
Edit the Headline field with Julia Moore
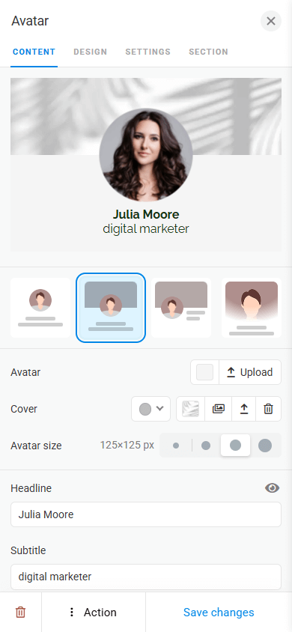pyautogui.click(x=146, y=514)
